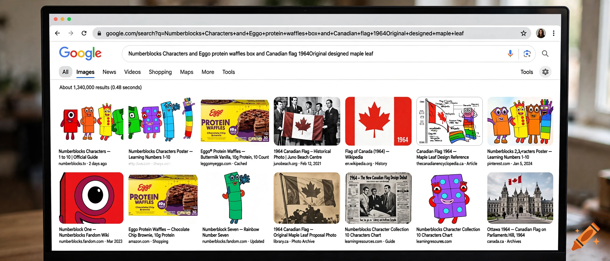The height and width of the screenshot is (261, 610).
Task: Open the newspaper Flag Design Debut image
Action: (x=378, y=198)
